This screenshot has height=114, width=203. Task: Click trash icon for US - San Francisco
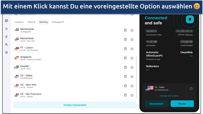tap(125, 95)
